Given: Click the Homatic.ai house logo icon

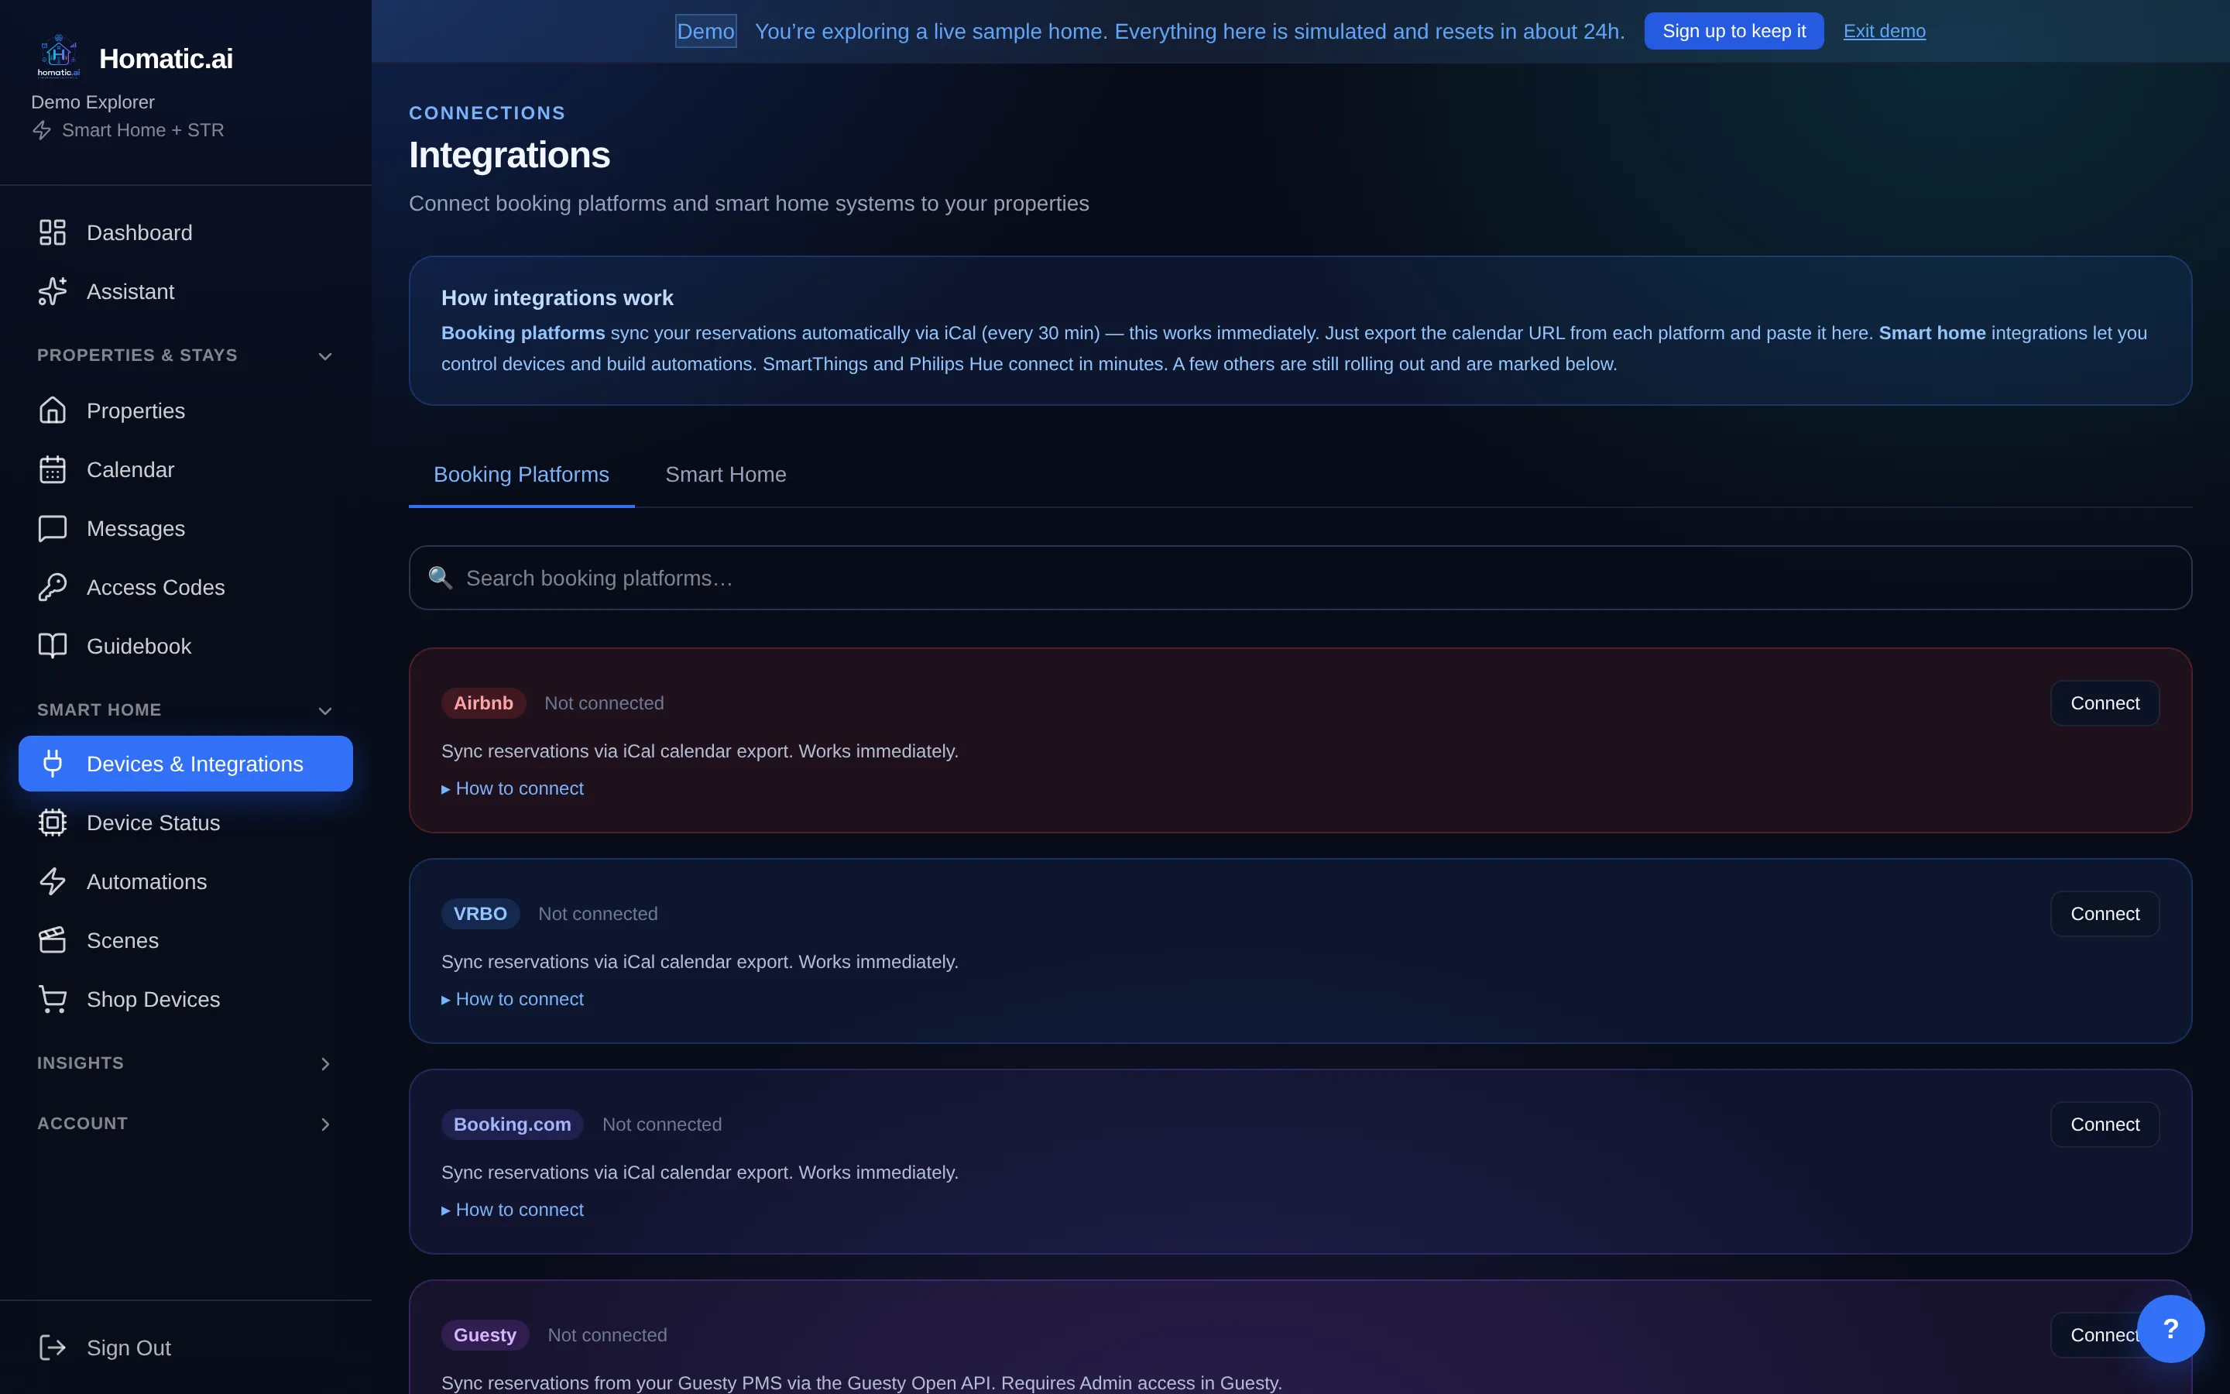Looking at the screenshot, I should pos(59,57).
